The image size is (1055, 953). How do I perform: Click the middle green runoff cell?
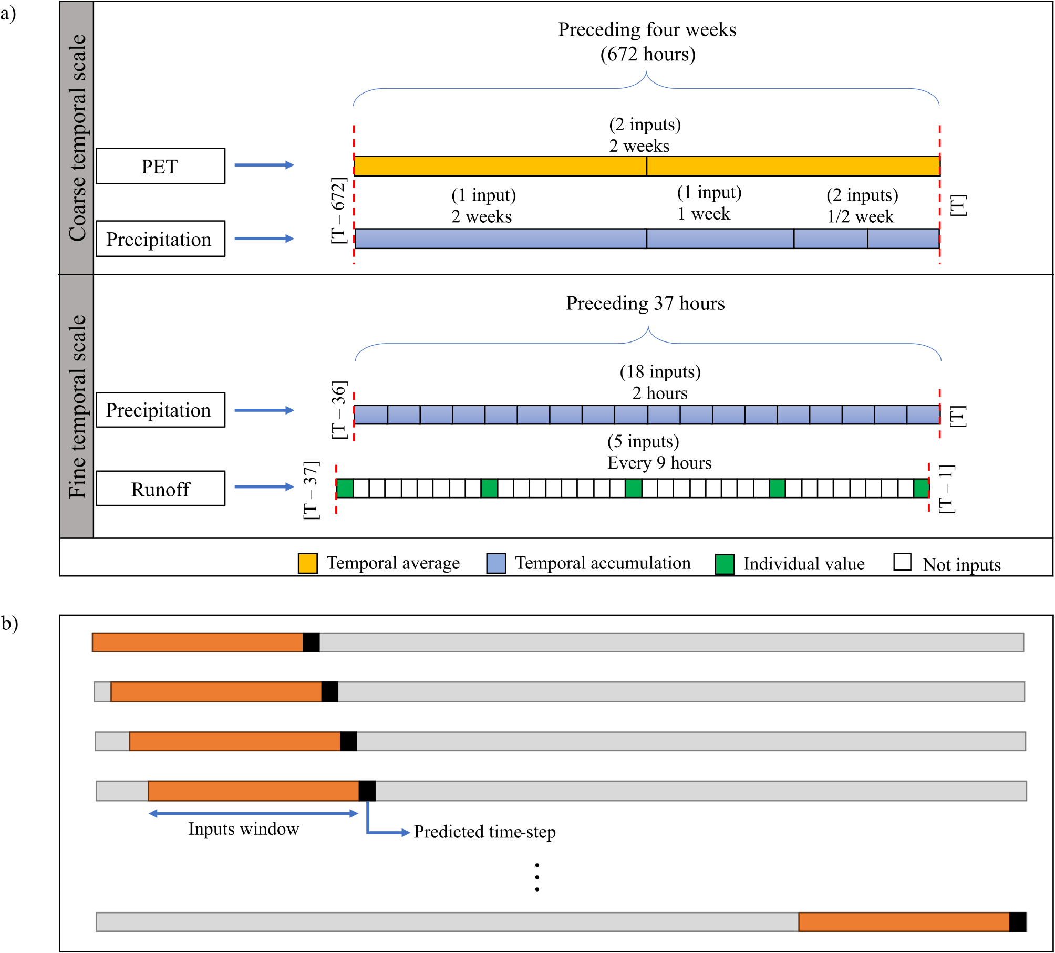pos(633,488)
